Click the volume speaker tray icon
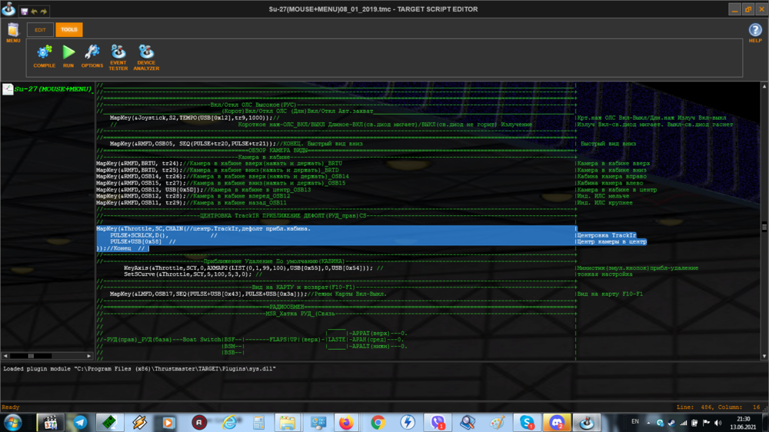 coord(718,423)
